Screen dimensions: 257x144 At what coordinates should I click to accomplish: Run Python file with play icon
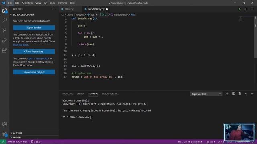pos(239,9)
